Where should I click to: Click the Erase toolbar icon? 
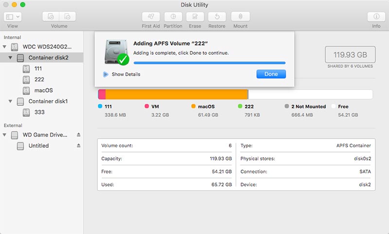pyautogui.click(x=195, y=16)
